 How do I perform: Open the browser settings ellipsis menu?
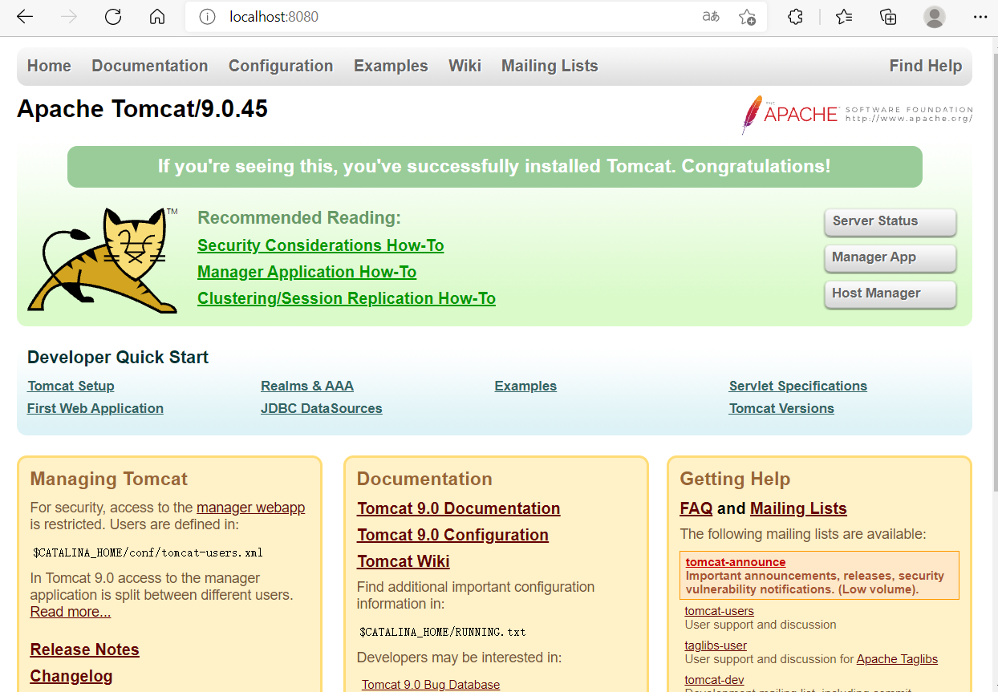point(980,17)
